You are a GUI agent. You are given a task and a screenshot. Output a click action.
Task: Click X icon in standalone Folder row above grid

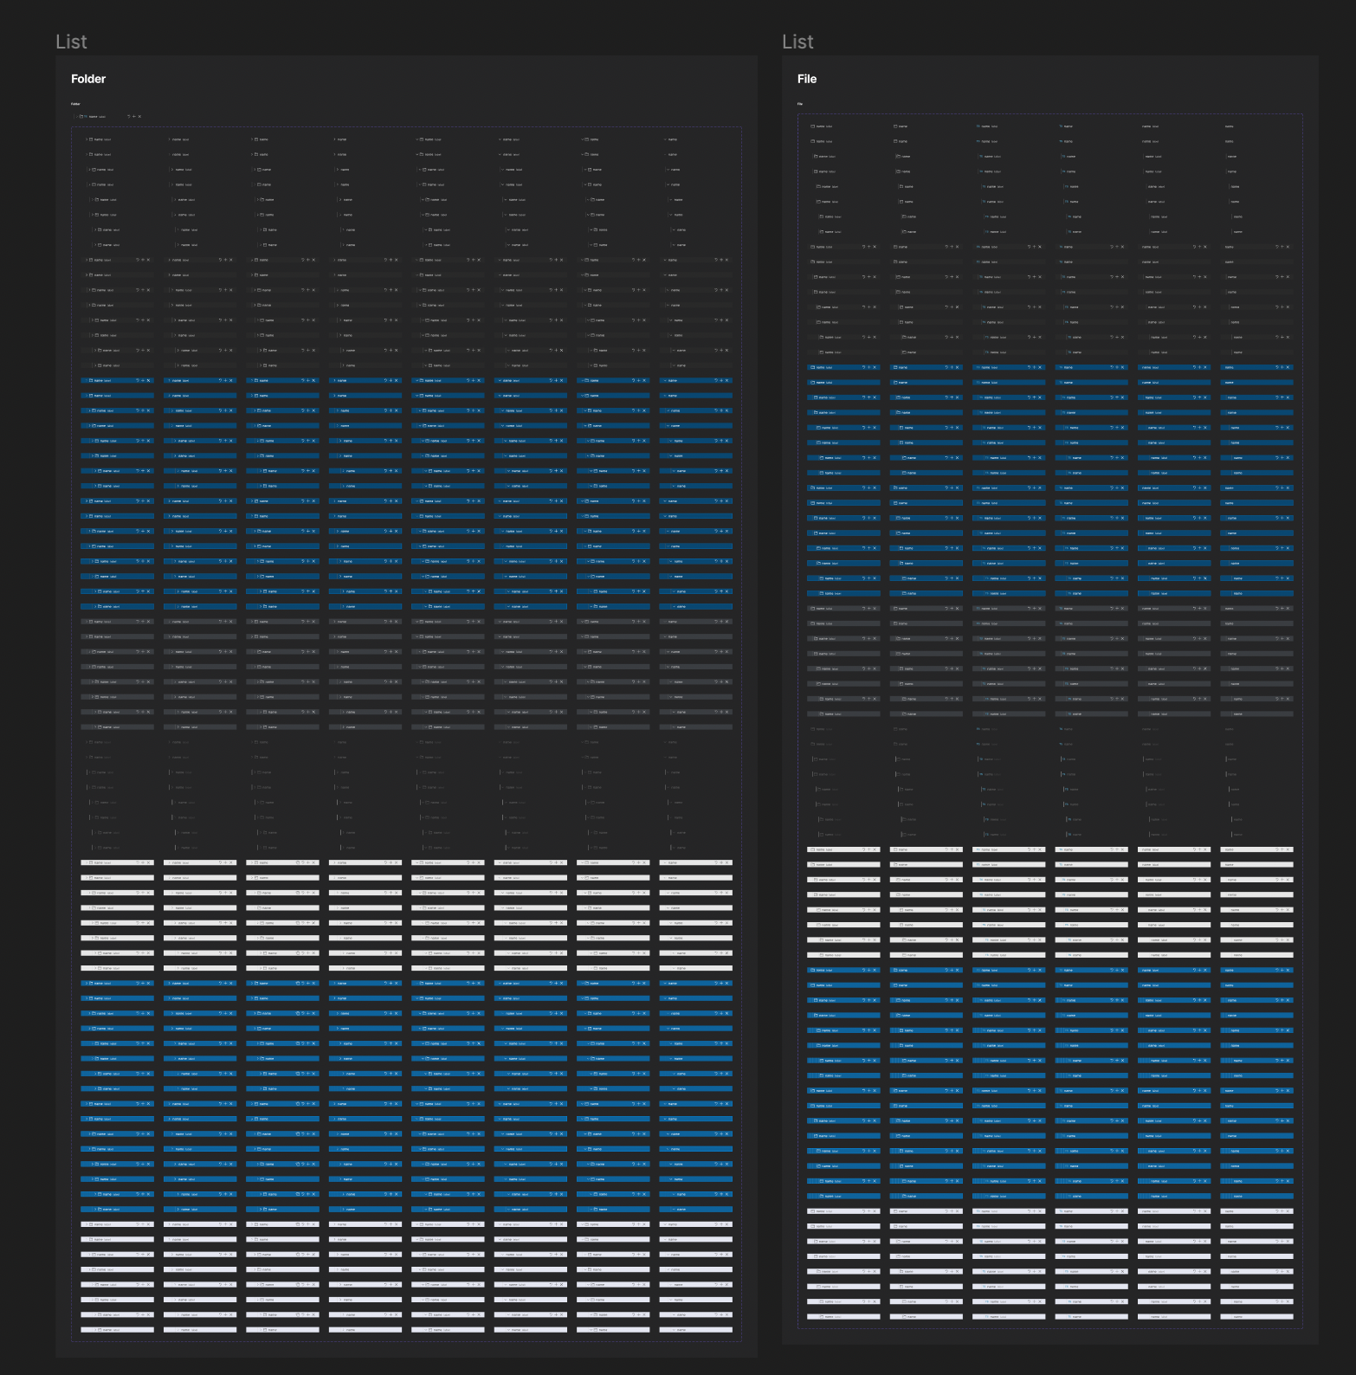(139, 116)
